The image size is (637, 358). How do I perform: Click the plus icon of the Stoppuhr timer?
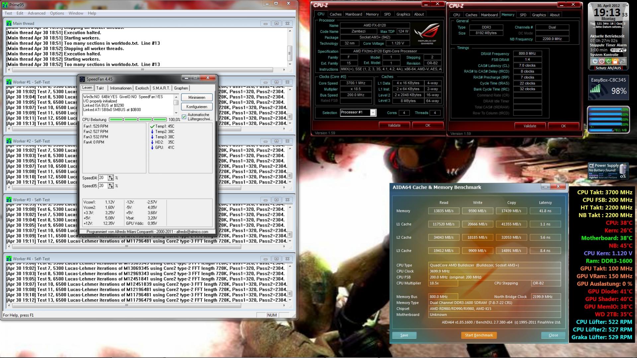612,50
